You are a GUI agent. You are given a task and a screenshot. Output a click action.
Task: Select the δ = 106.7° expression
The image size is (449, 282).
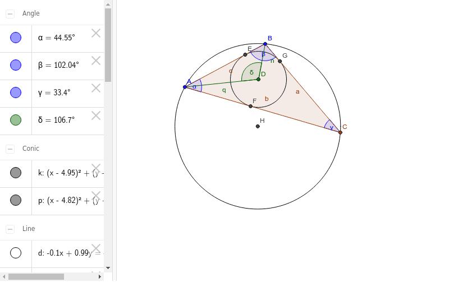point(57,120)
